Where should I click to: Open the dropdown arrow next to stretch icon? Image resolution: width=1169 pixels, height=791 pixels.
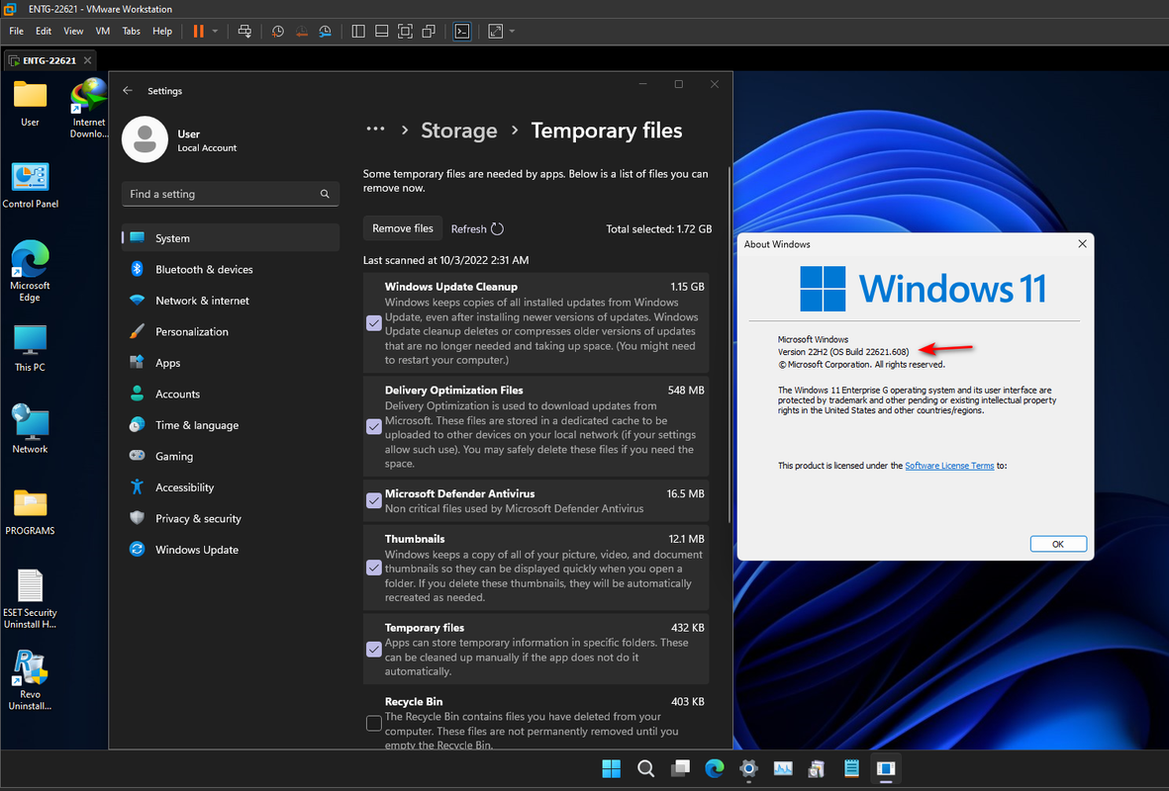pyautogui.click(x=512, y=32)
